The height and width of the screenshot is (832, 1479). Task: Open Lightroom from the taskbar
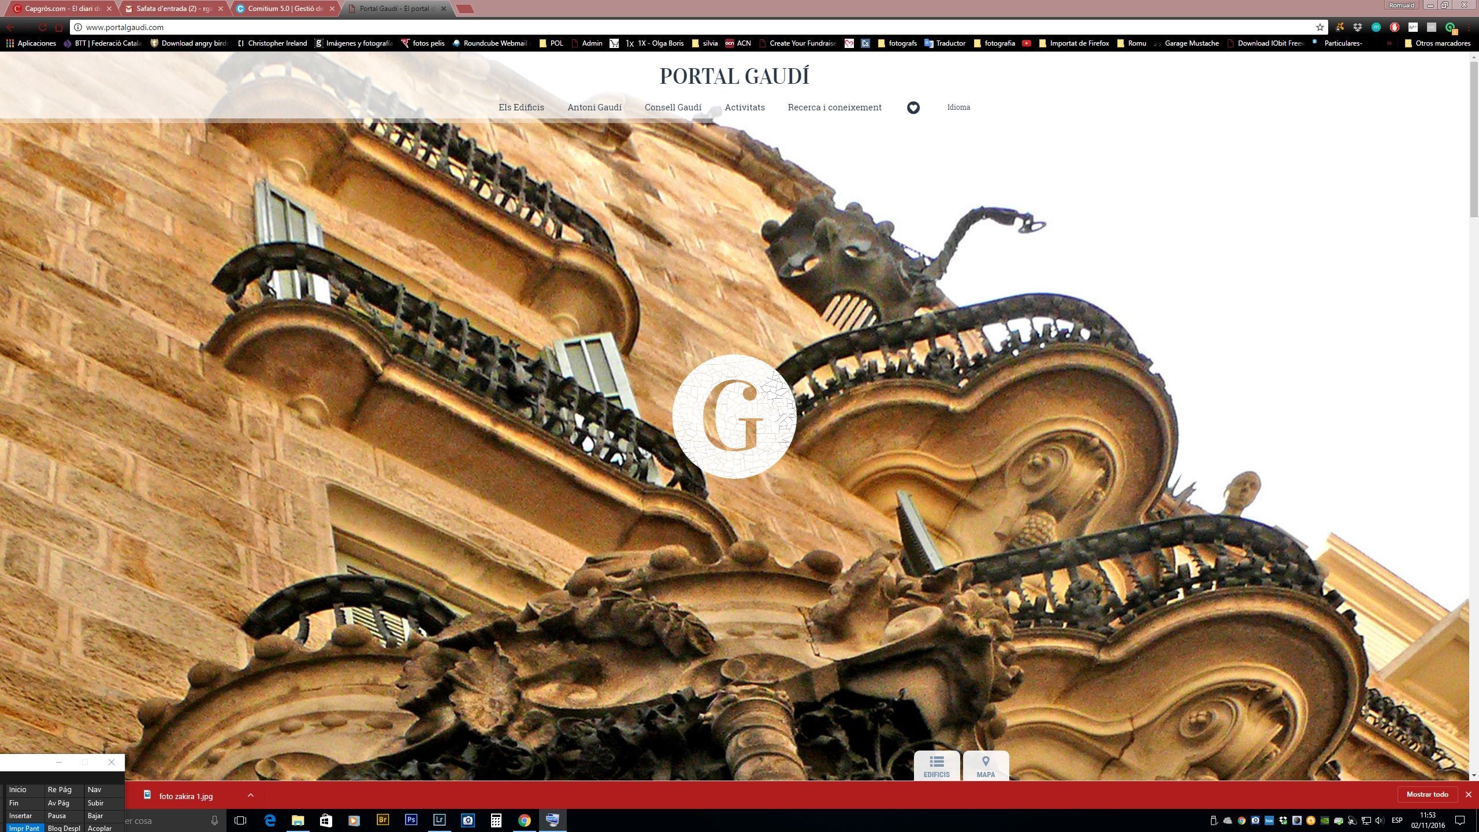[x=439, y=820]
